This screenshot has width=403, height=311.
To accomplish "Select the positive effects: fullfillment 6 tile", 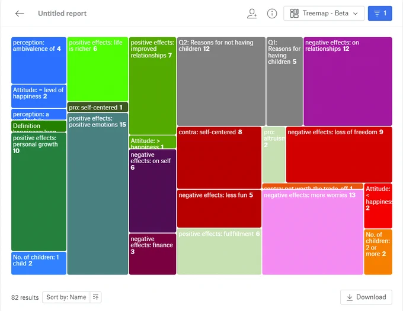I will point(219,251).
